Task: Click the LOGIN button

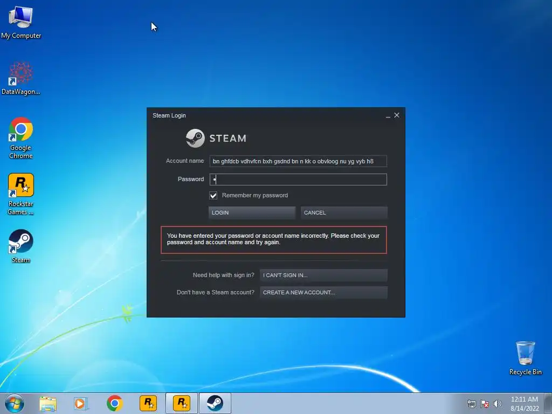Action: (x=252, y=212)
